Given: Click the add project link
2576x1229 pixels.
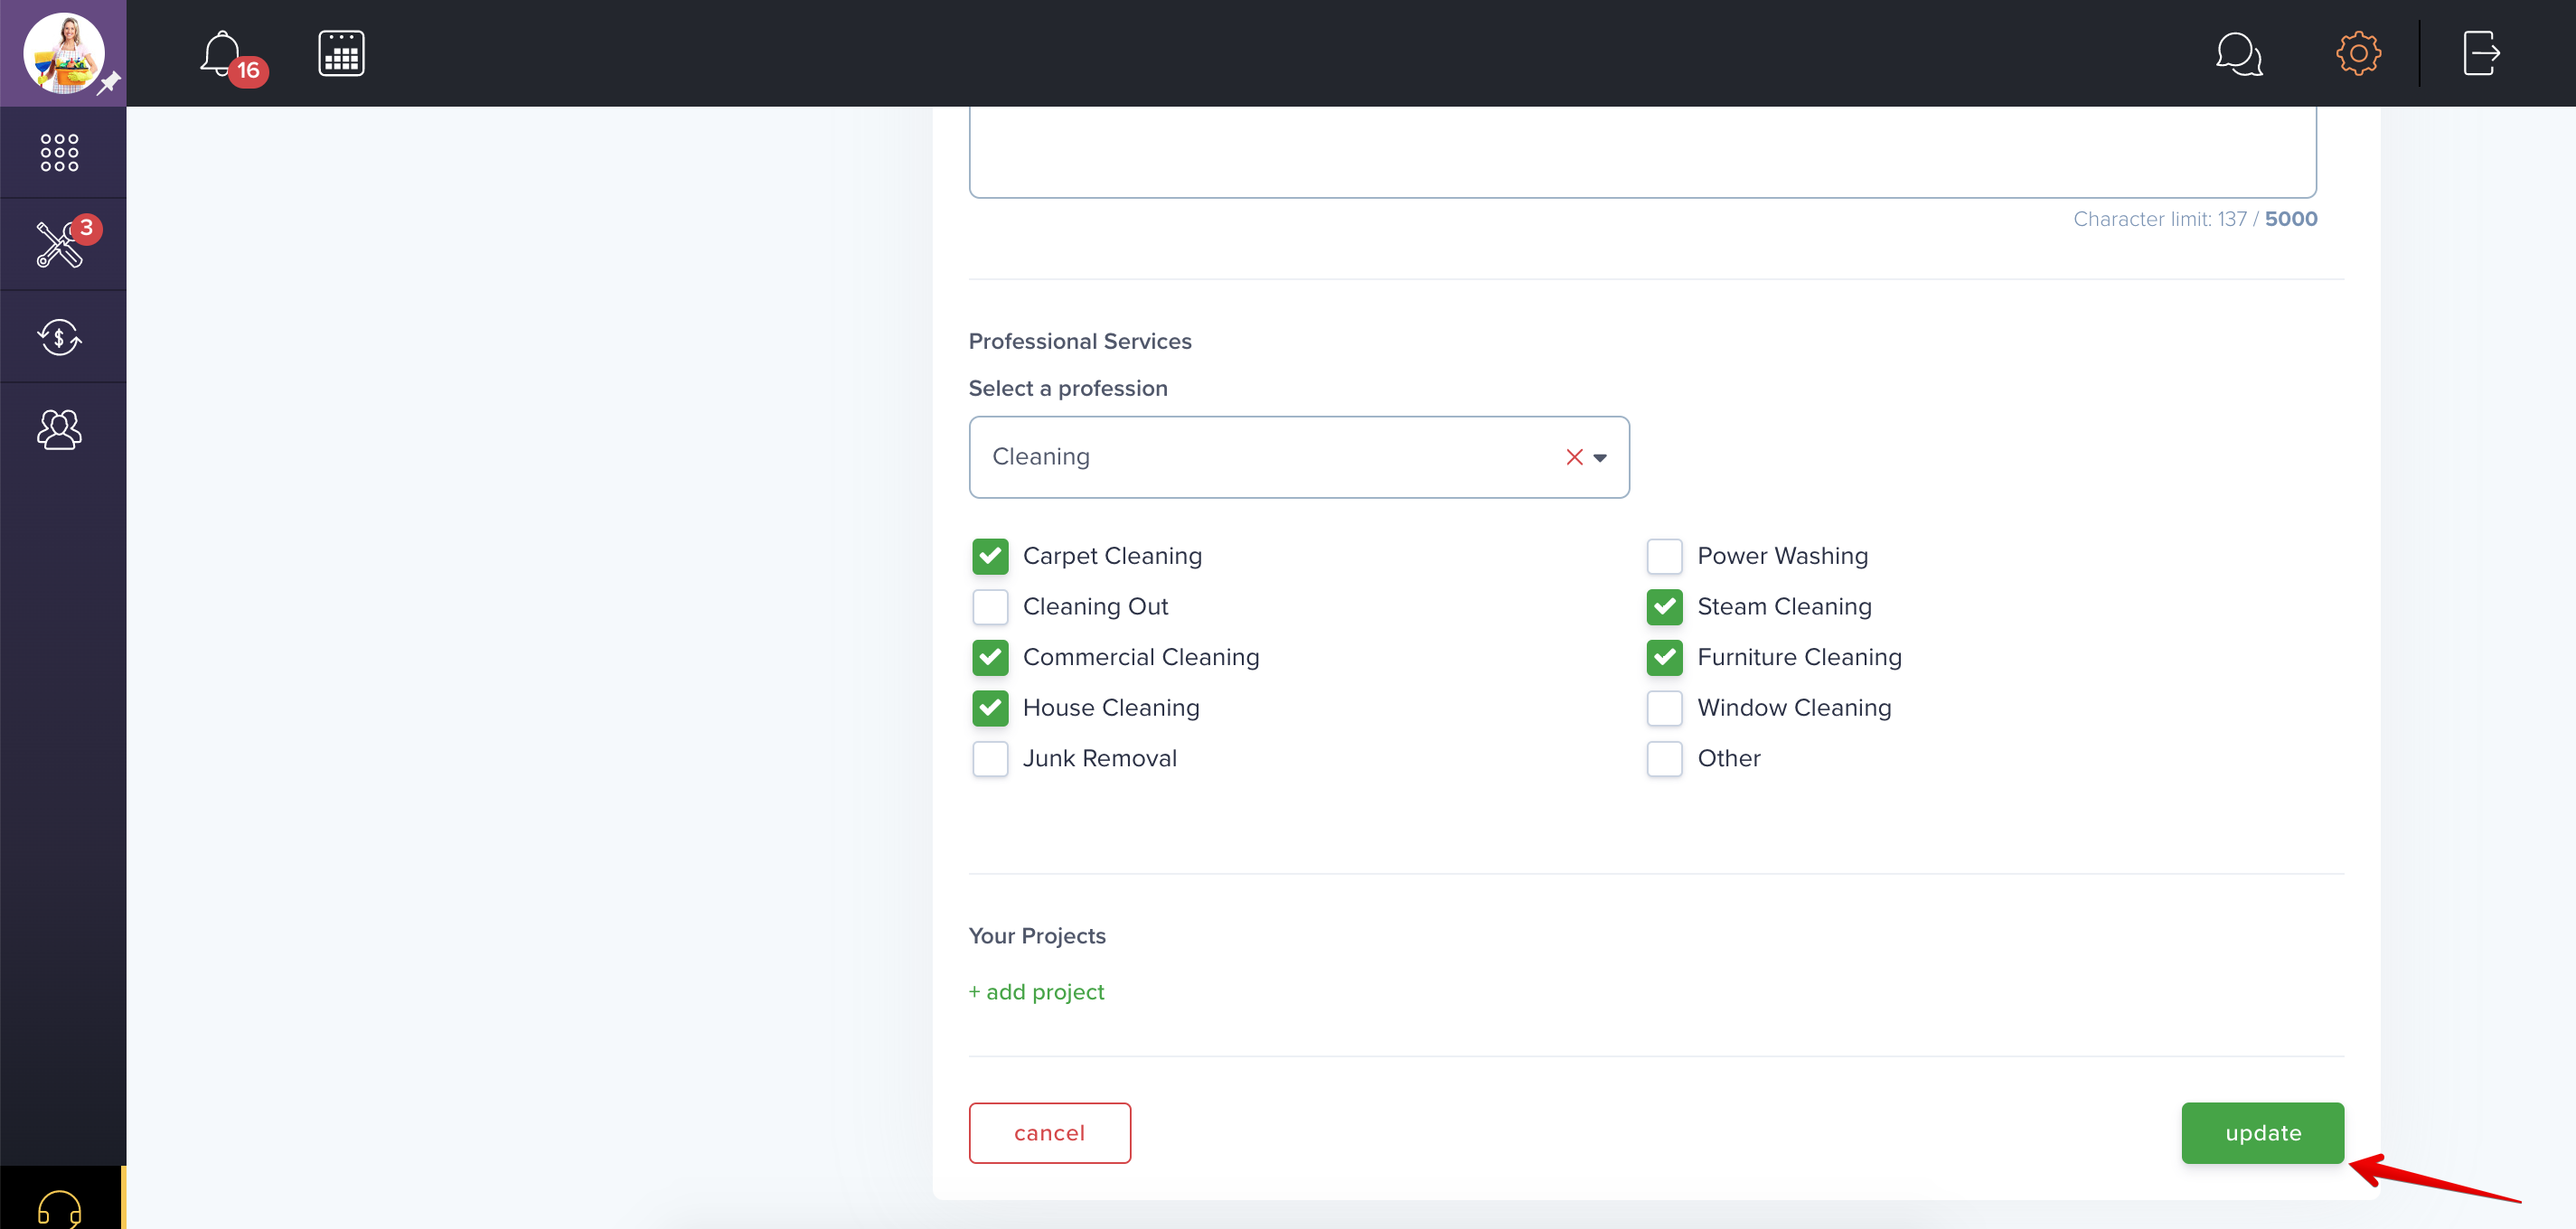Looking at the screenshot, I should click(x=1036, y=992).
